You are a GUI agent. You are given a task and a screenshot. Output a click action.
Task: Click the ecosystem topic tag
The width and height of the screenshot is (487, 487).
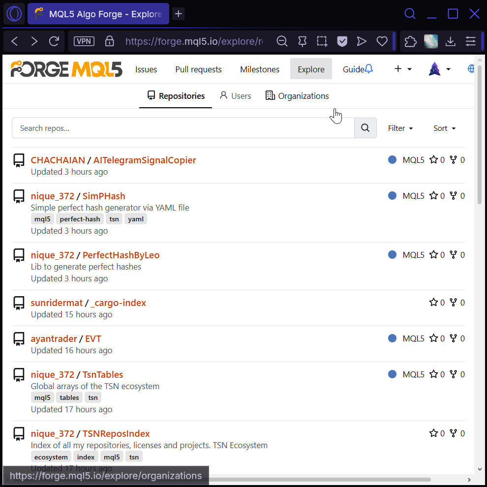[x=51, y=457]
